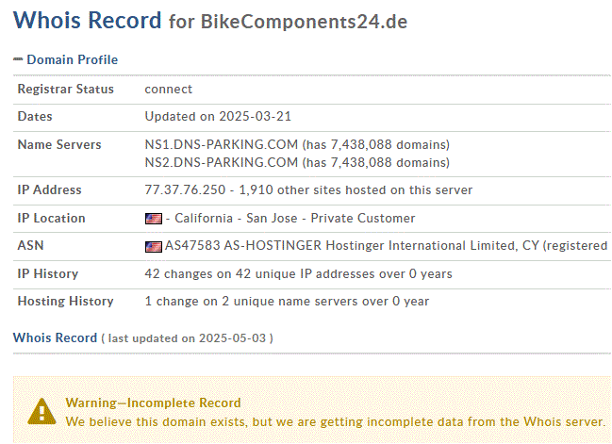Viewport: 612px width, 444px height.
Task: Open NS1.DNS-PARKING.COM name server entry
Action: [x=222, y=145]
